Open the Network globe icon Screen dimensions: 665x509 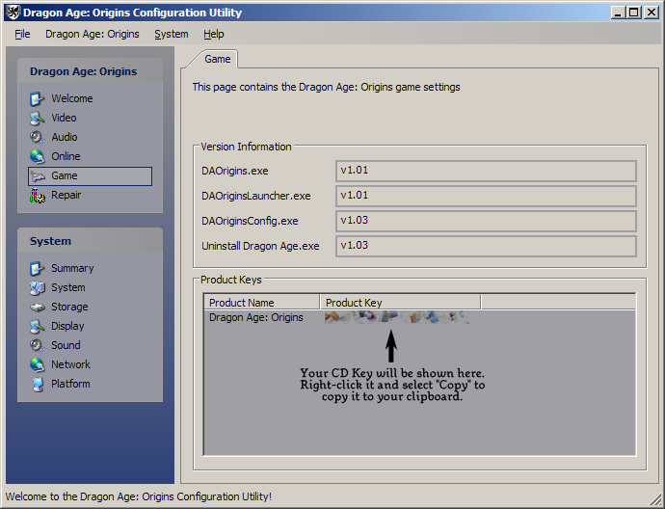point(38,364)
